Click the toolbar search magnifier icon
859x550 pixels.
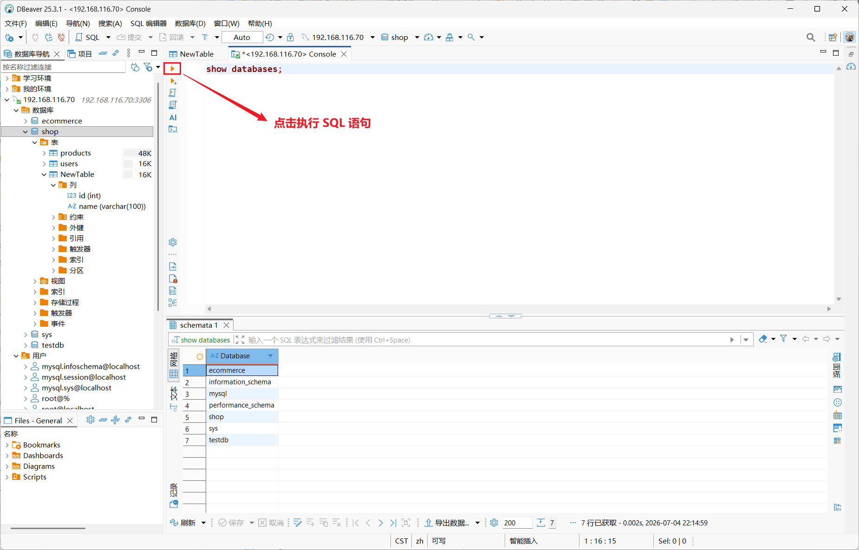tap(811, 37)
